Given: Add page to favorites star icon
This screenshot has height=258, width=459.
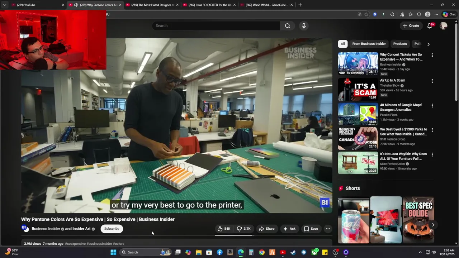Looking at the screenshot, I should (366, 14).
